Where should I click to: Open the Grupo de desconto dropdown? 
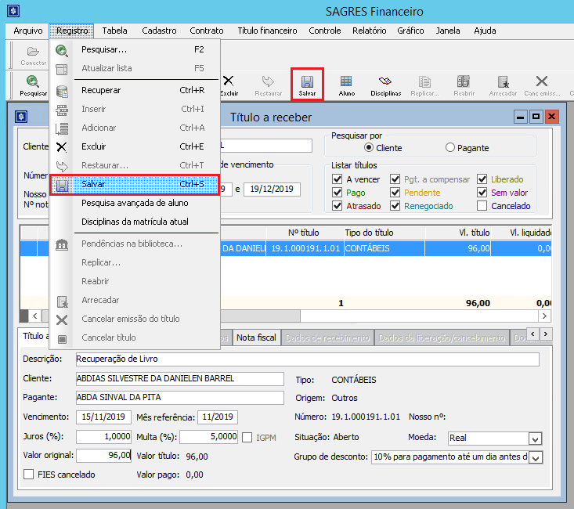(535, 457)
